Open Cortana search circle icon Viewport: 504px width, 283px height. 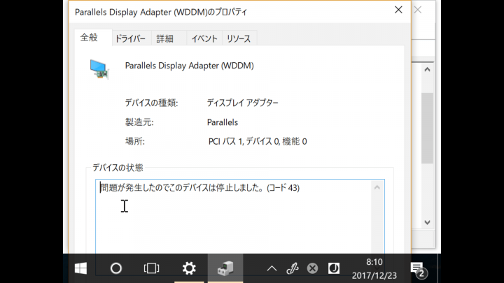(x=116, y=268)
